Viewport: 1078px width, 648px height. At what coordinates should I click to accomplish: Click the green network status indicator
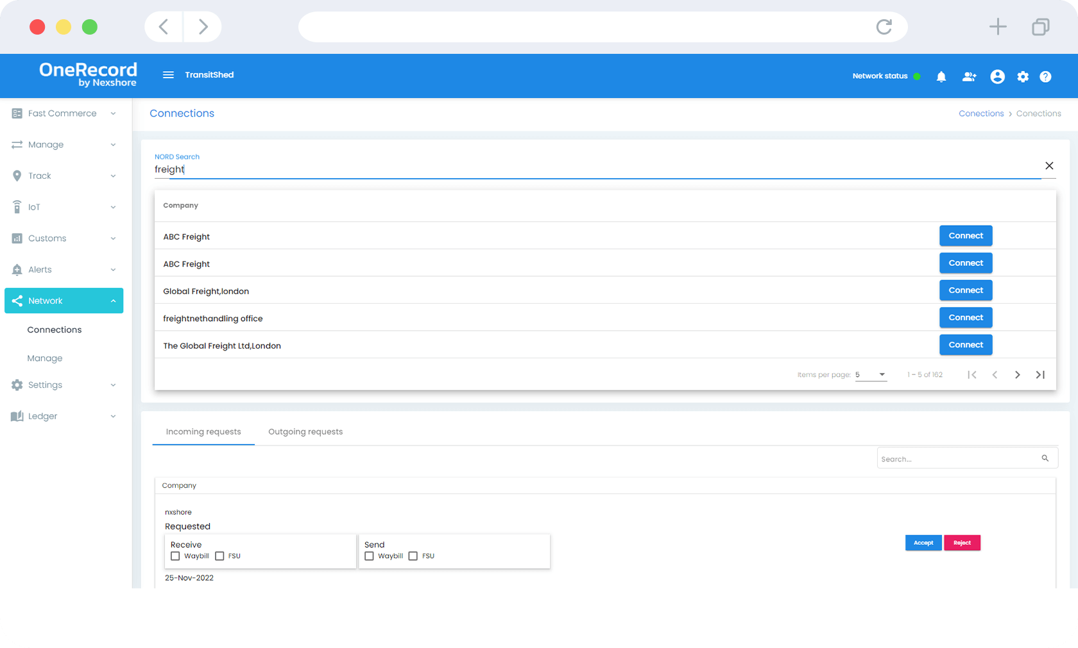[917, 76]
